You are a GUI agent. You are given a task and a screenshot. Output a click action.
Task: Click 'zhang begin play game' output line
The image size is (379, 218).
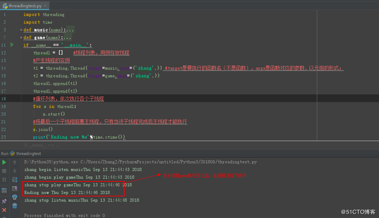[79, 177]
